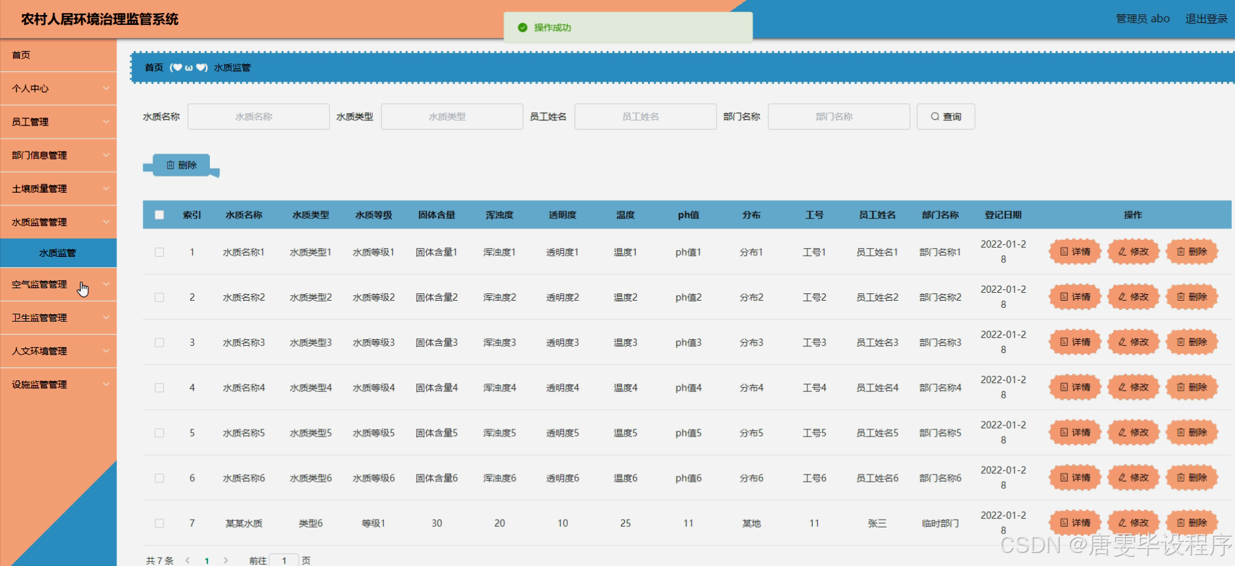Click 删除 for row 水质名称3
The image size is (1235, 566).
pos(1192,342)
